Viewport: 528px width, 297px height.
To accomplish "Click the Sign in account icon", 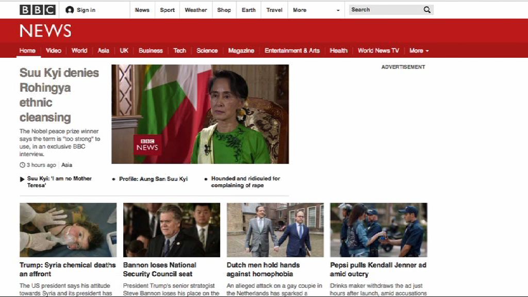I will 70,10.
